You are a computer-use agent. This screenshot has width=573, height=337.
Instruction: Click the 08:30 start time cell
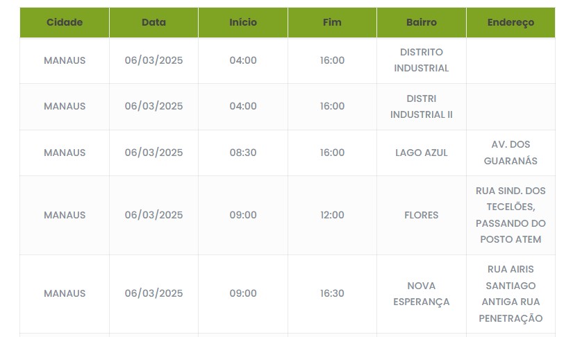click(x=243, y=153)
